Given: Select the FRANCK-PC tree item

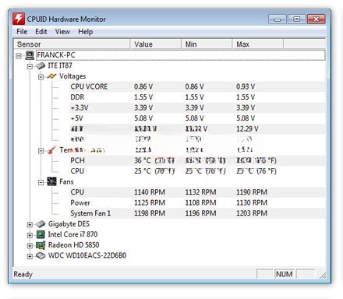Looking at the screenshot, I should pos(180,55).
